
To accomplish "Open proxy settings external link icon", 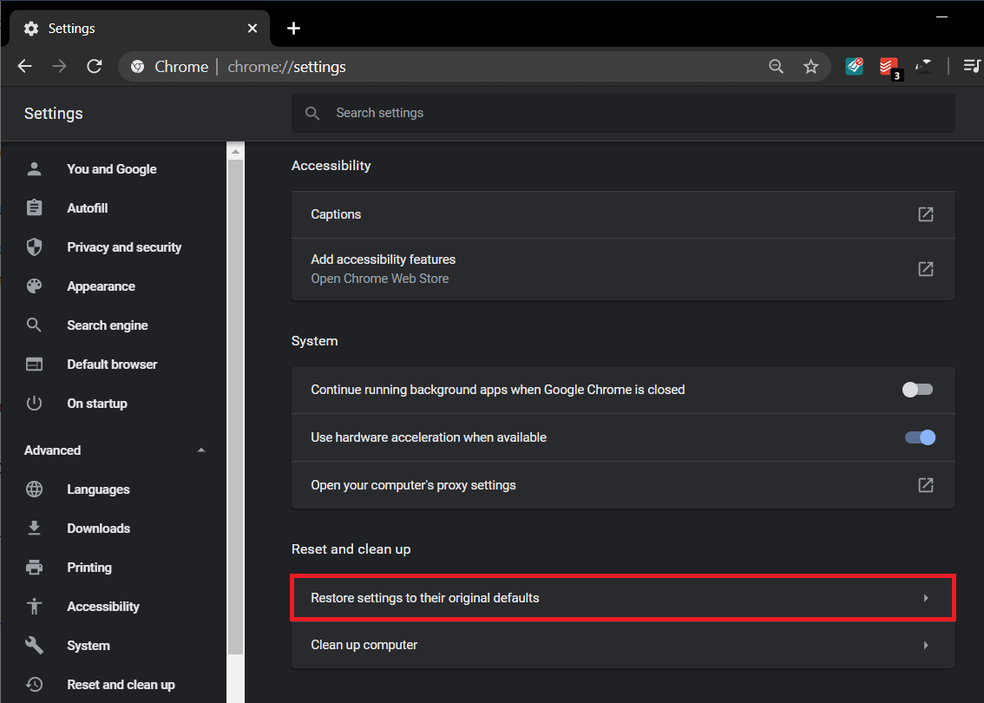I will click(926, 485).
